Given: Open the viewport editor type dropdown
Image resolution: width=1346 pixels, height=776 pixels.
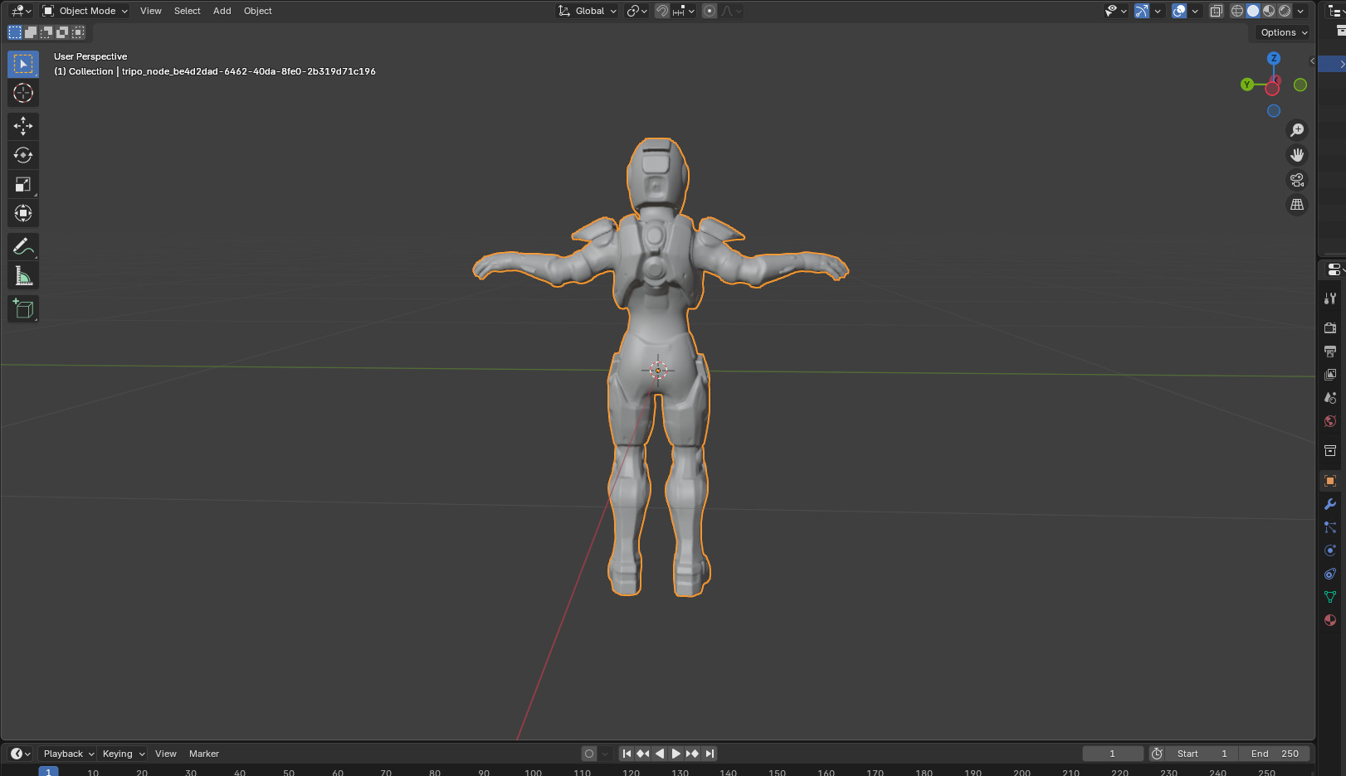Looking at the screenshot, I should [x=21, y=11].
